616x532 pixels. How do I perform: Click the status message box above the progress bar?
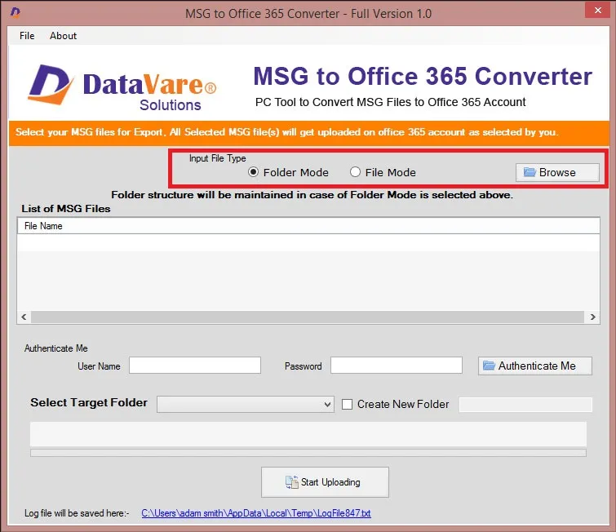[308, 434]
